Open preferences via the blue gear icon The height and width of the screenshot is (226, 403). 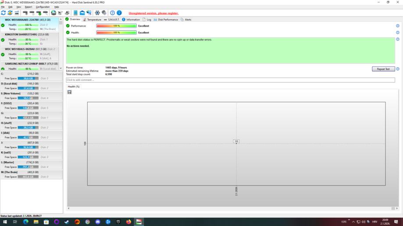coord(97,13)
